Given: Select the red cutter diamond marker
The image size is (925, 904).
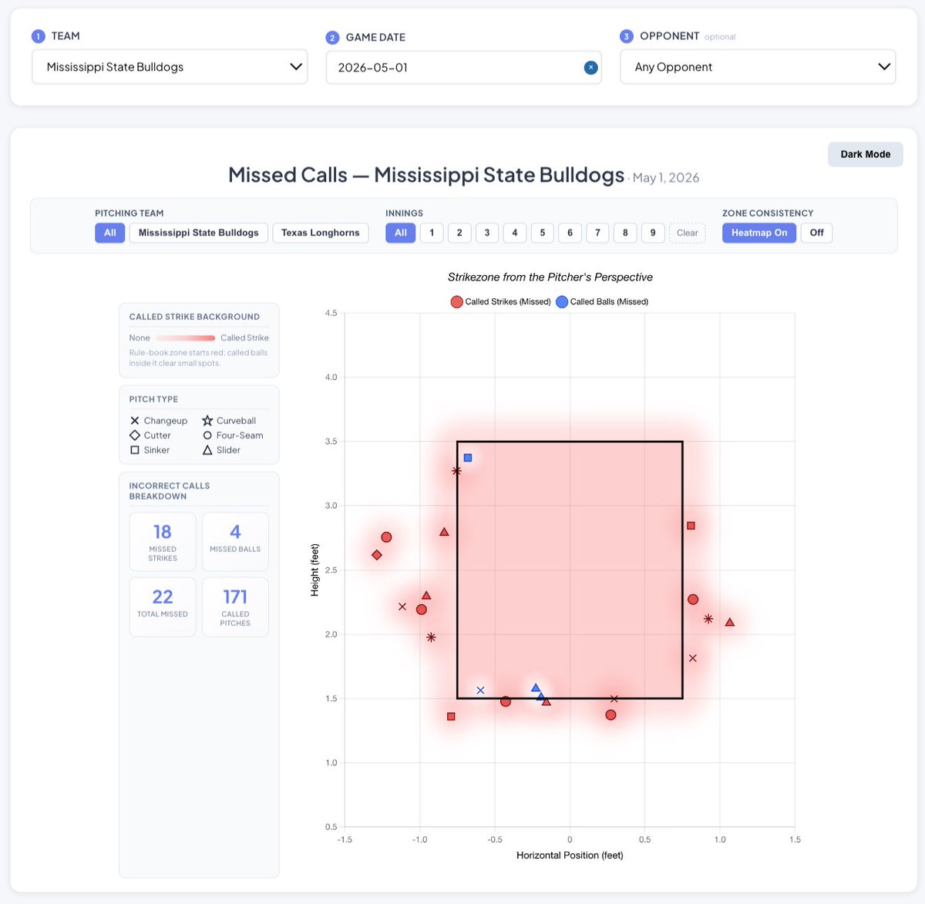Looking at the screenshot, I should [377, 555].
